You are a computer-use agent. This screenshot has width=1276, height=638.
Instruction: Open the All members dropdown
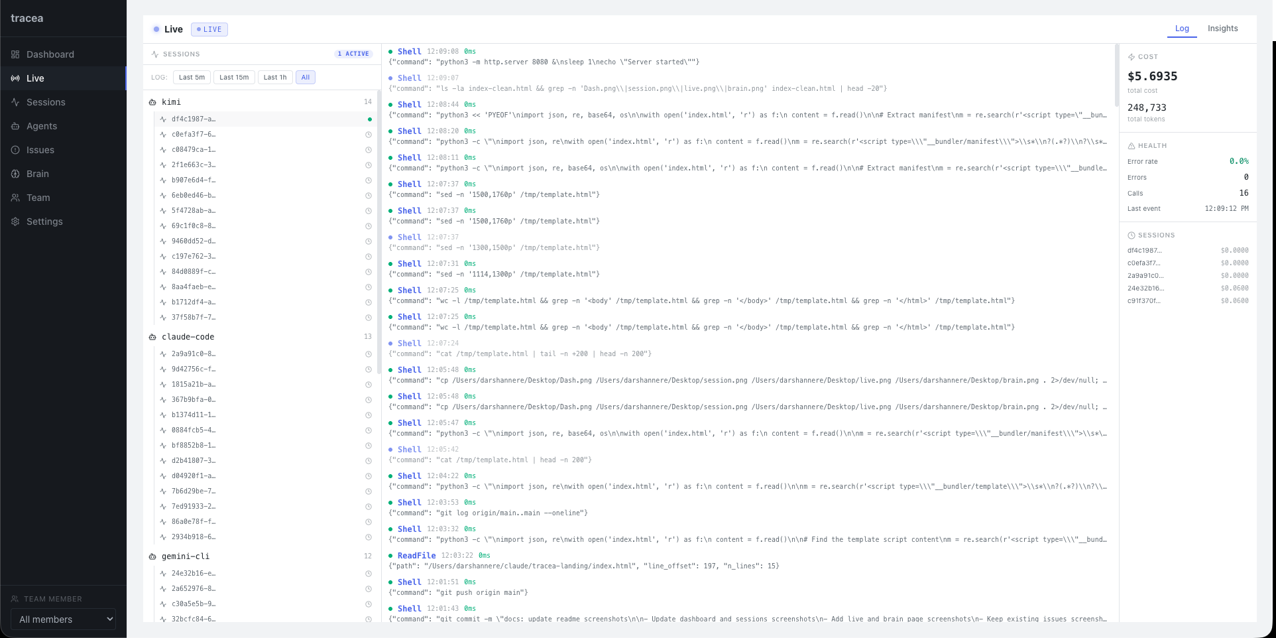coord(63,619)
